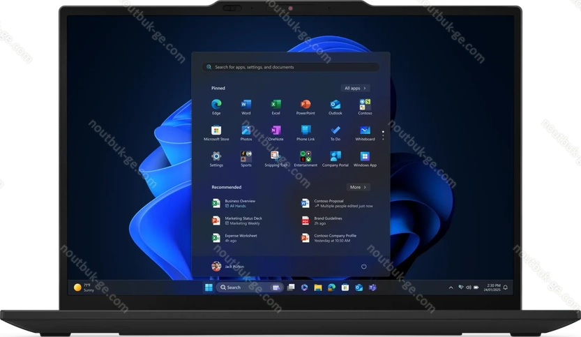Open the To Do app
The width and height of the screenshot is (581, 337).
[x=335, y=131]
